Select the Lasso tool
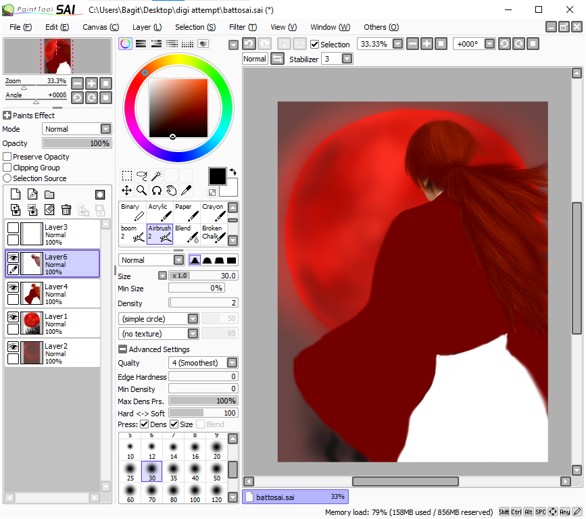 click(x=142, y=176)
